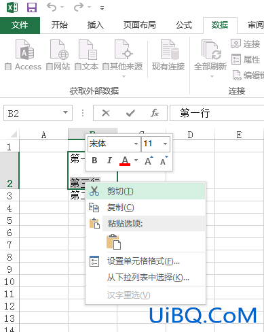Click the Name Box showing B2
The width and height of the screenshot is (264, 332).
pos(32,113)
